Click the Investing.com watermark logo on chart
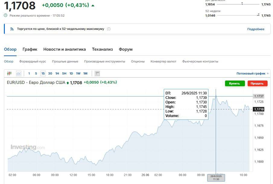The image size is (273, 184). [27, 147]
